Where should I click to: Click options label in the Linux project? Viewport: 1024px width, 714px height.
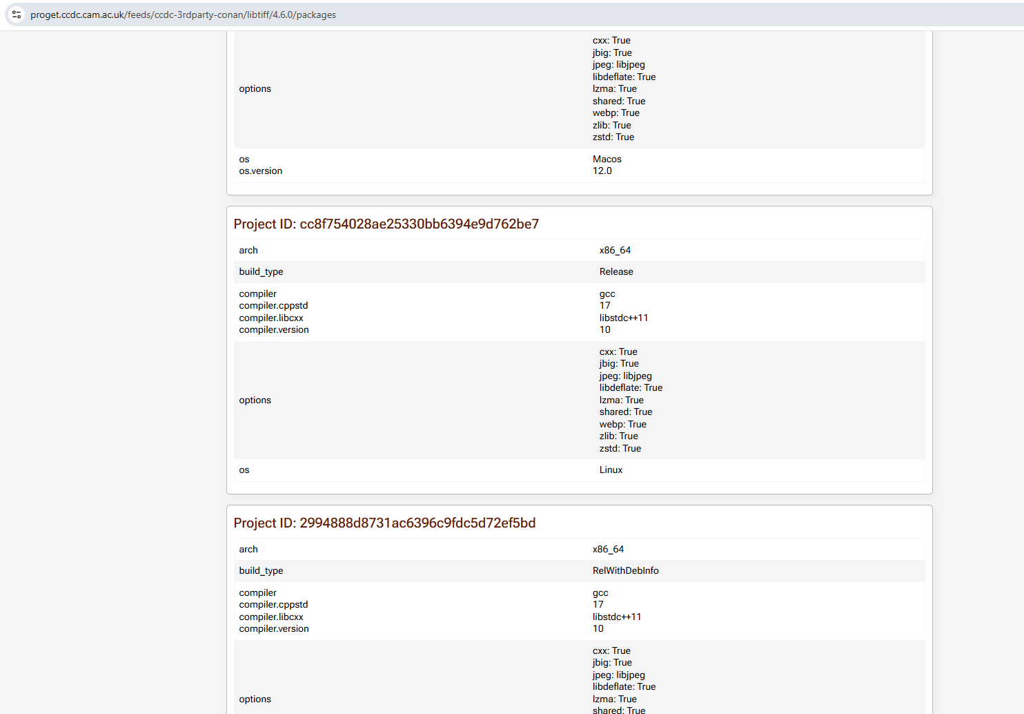255,401
